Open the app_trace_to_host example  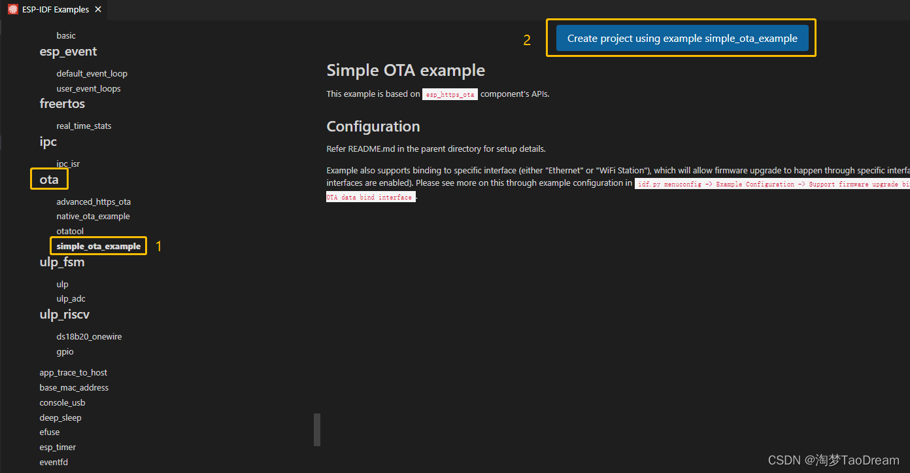click(73, 373)
